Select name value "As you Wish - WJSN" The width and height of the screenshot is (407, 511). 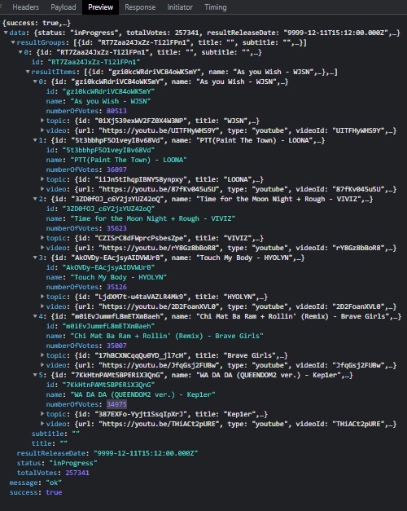(x=111, y=101)
